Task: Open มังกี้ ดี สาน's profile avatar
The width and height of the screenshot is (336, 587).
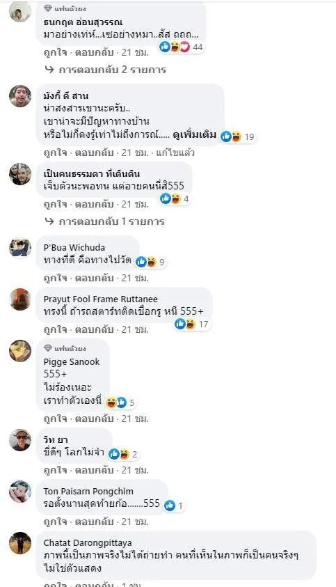Action: point(20,96)
